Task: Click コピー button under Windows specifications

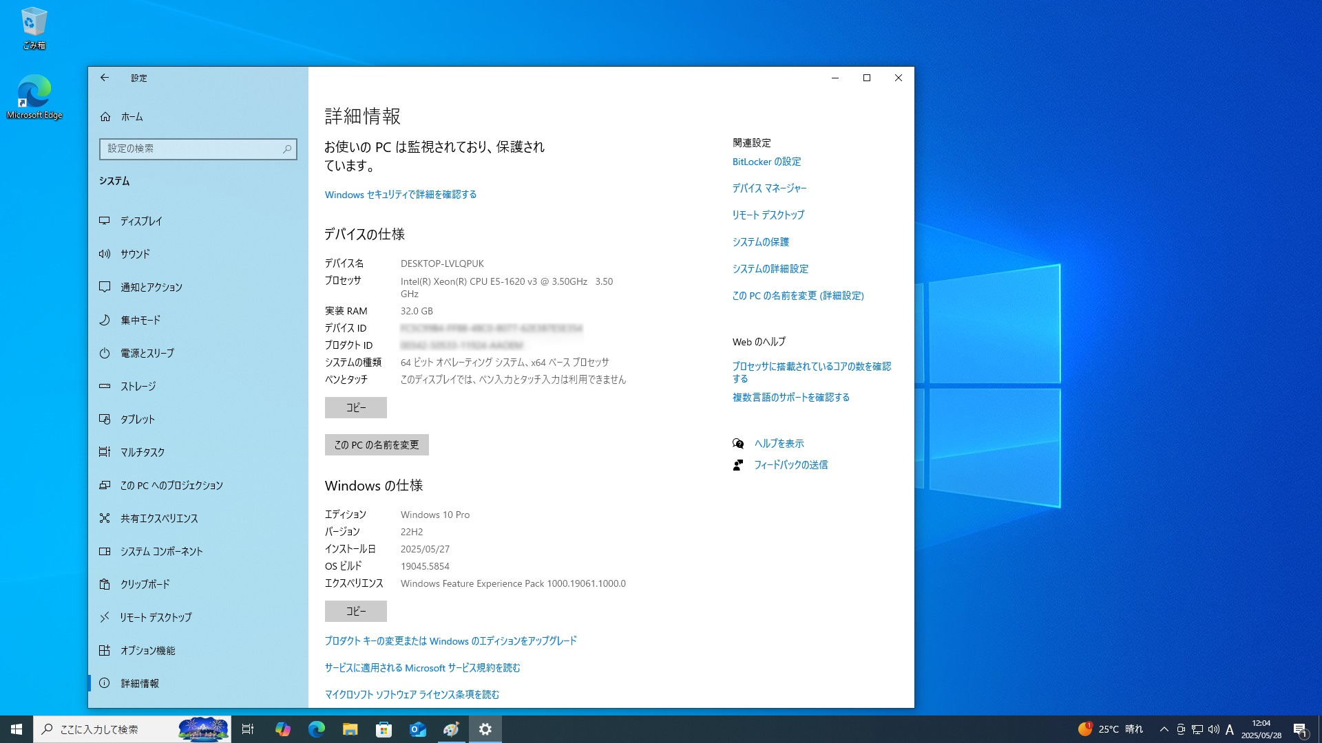Action: pyautogui.click(x=356, y=611)
